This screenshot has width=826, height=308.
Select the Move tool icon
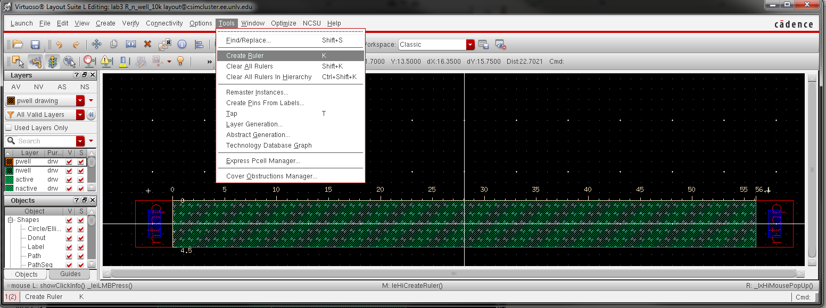96,45
